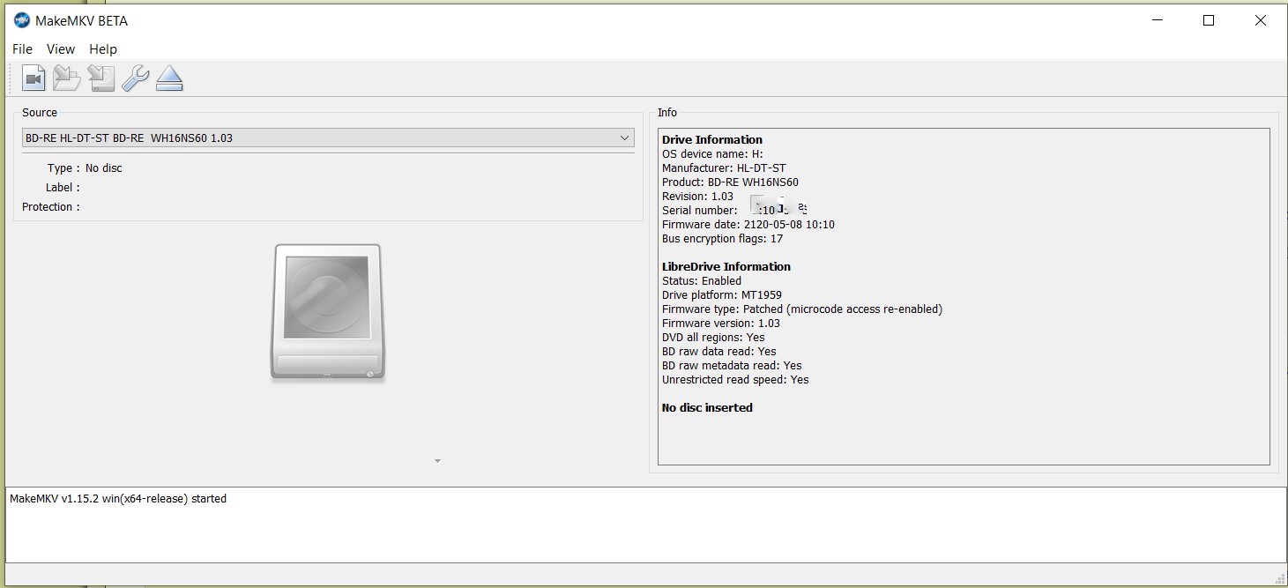
Task: Select the BD-RE WH16NS60 source entry text
Action: point(130,138)
